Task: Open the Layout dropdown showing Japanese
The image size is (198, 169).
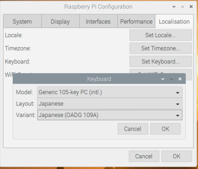Action: click(x=110, y=104)
